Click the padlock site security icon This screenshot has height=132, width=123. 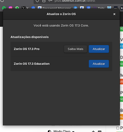[x=44, y=1]
